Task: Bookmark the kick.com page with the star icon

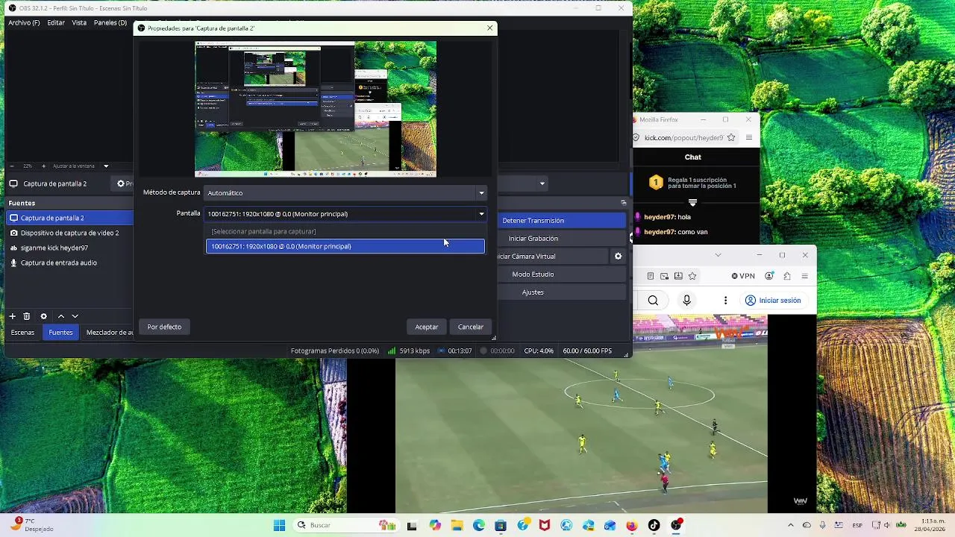Action: pyautogui.click(x=731, y=137)
